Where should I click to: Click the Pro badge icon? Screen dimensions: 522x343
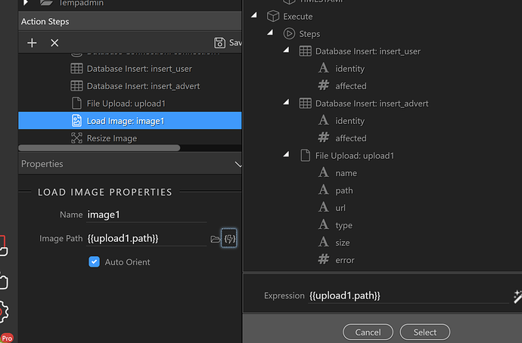pyautogui.click(x=7, y=337)
